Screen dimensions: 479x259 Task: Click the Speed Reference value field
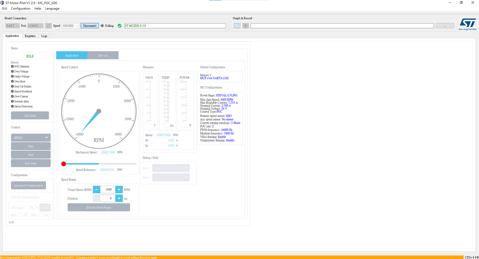[106, 169]
